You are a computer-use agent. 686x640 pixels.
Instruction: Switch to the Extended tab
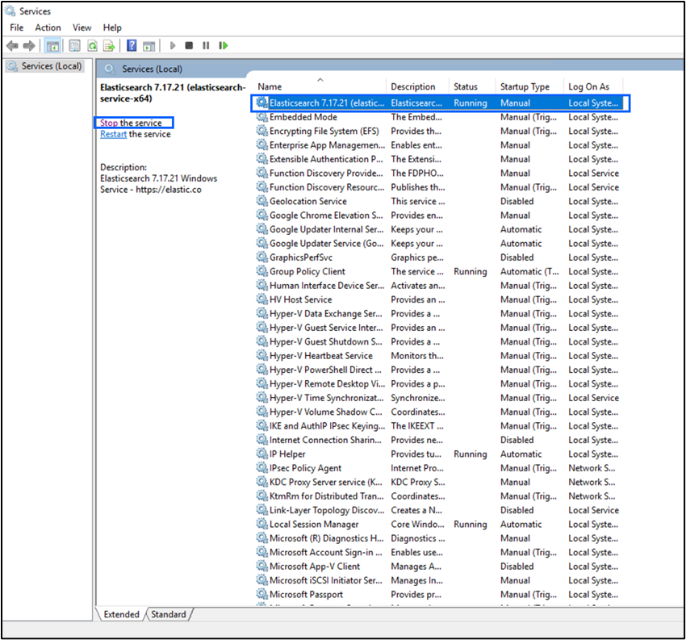pos(121,614)
